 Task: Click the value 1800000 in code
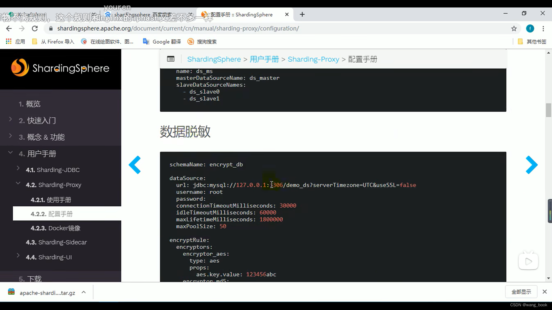[x=271, y=219]
